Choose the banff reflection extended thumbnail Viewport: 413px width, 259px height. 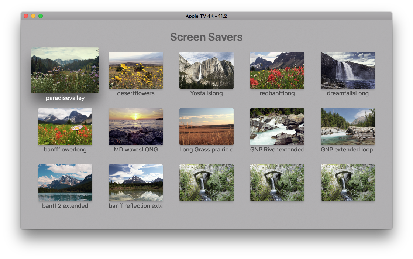point(136,183)
